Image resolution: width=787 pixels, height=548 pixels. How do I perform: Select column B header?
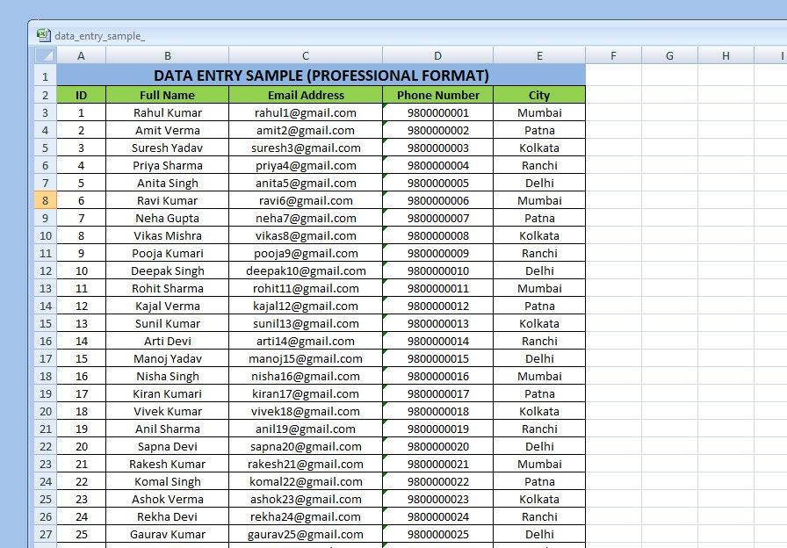pos(167,55)
